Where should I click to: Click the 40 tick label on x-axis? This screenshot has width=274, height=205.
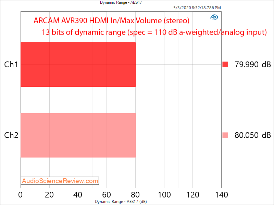pos(78,195)
